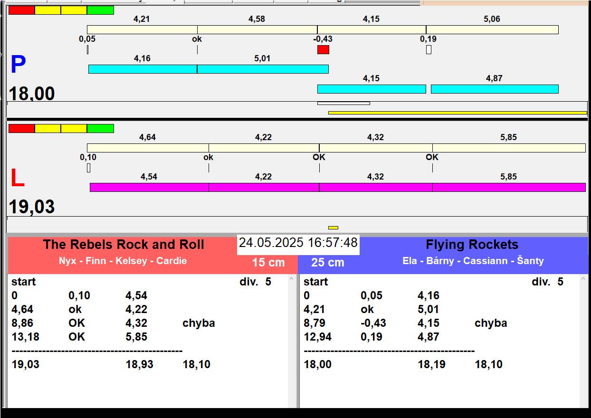Click the yellow light beside the red light in P lane

click(x=48, y=10)
